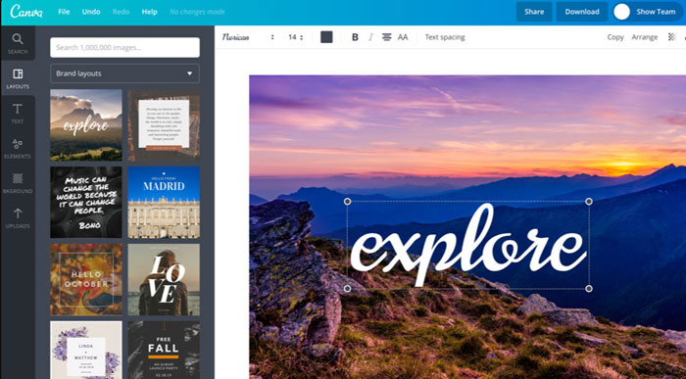
Task: Click the Download button
Action: (582, 12)
